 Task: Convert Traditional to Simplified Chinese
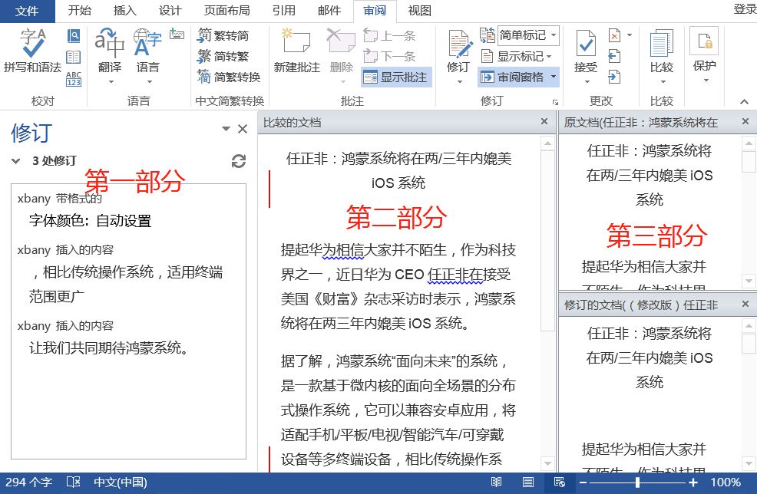(223, 35)
